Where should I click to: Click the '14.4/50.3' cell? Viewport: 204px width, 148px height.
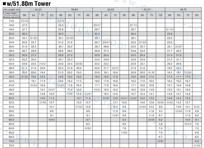pos(170,102)
